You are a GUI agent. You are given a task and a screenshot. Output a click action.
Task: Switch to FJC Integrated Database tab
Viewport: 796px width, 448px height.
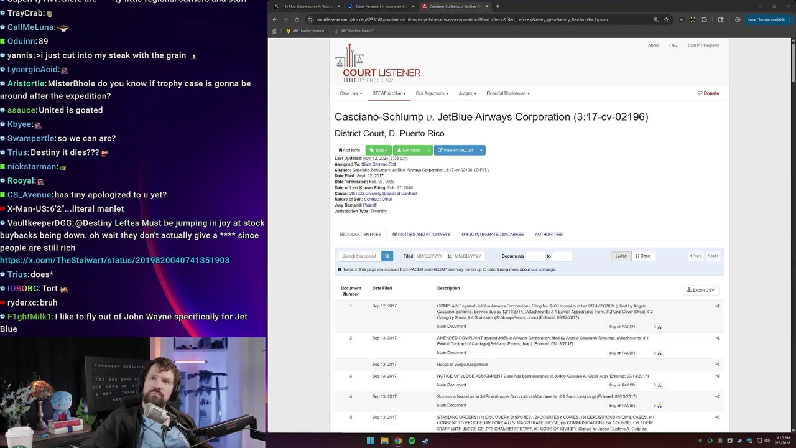coord(493,234)
